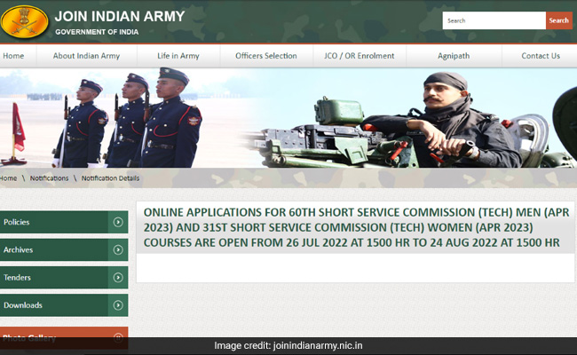Click the arrow icon beside Downloads
The width and height of the screenshot is (577, 355).
point(118,305)
